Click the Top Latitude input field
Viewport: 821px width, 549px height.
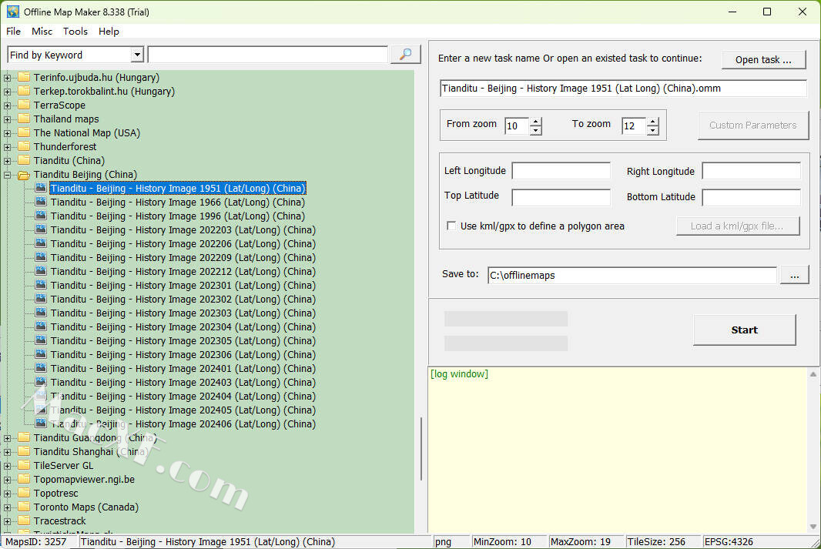tap(561, 197)
